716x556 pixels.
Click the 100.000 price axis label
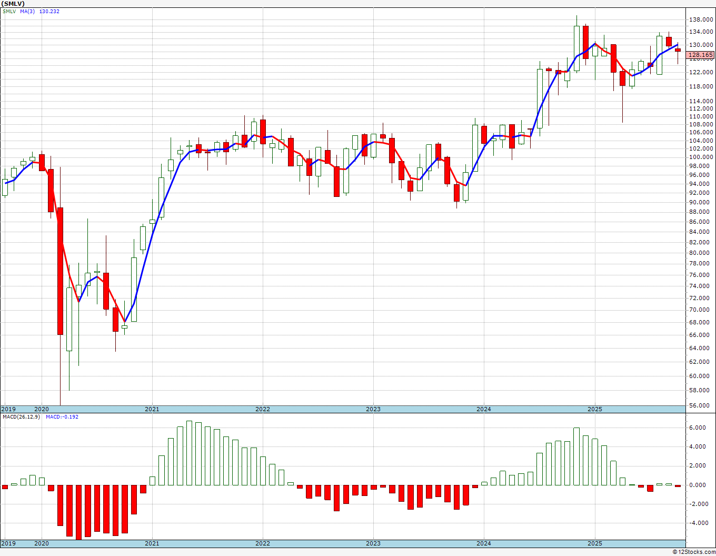point(701,157)
